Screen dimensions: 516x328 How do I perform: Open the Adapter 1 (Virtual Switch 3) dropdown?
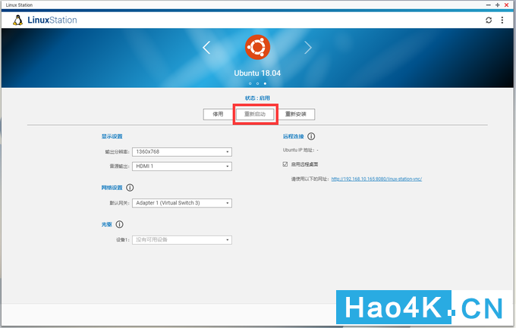182,203
